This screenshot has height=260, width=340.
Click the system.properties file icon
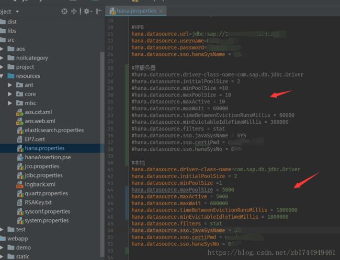click(20, 221)
